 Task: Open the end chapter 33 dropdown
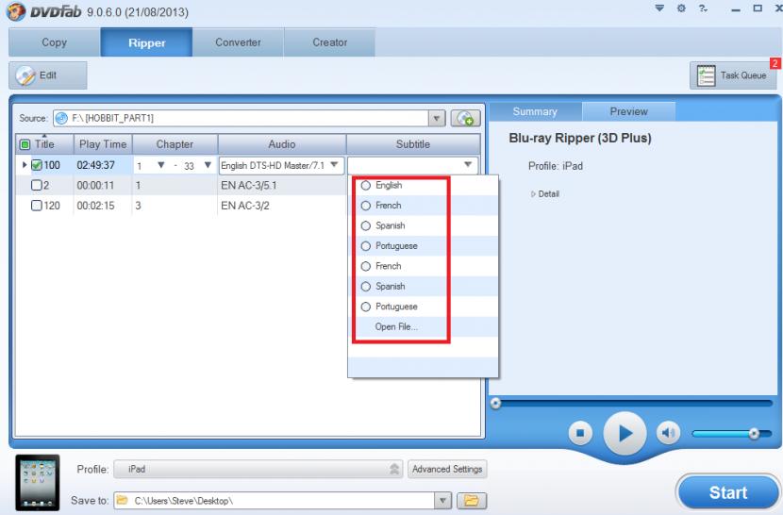(x=208, y=165)
